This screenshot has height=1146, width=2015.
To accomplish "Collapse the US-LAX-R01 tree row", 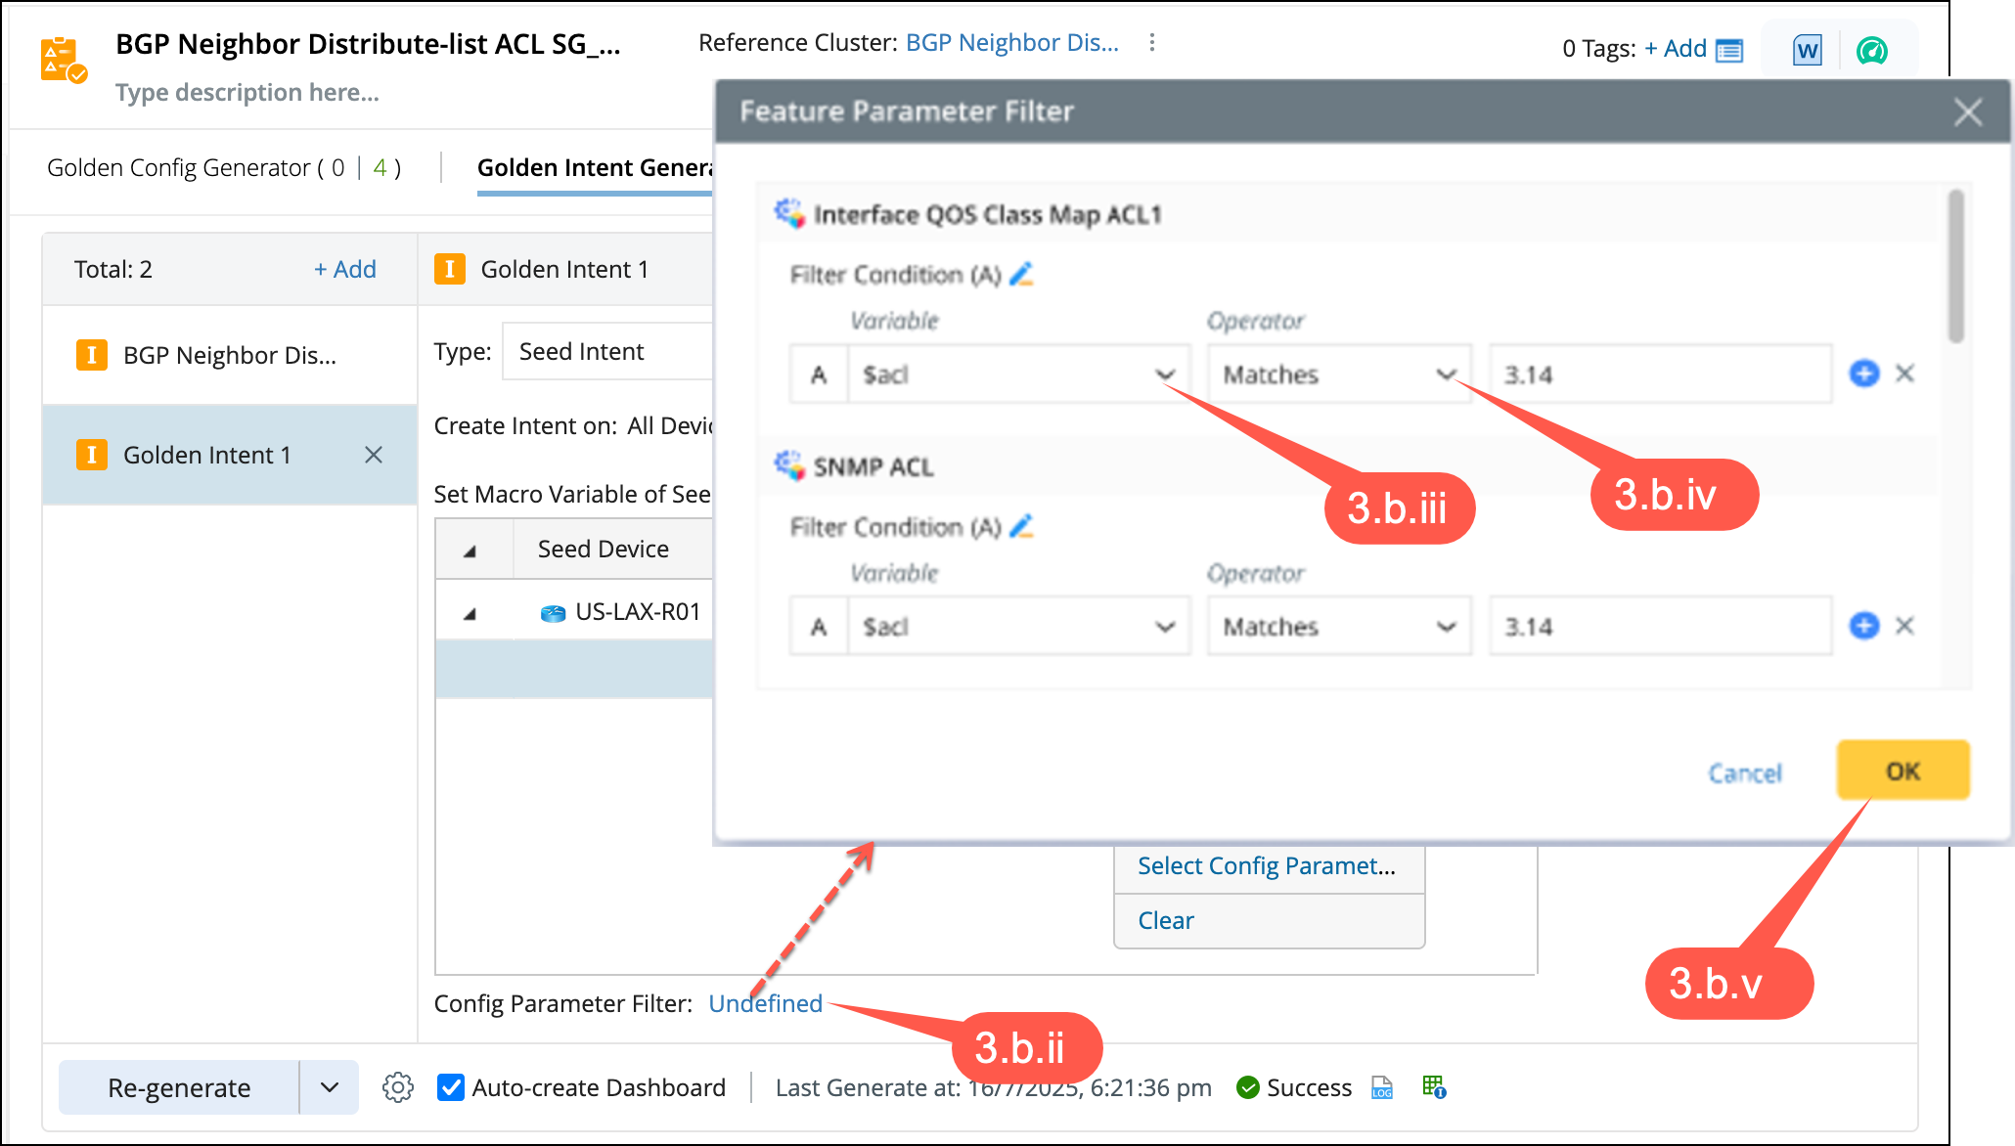I will point(470,613).
